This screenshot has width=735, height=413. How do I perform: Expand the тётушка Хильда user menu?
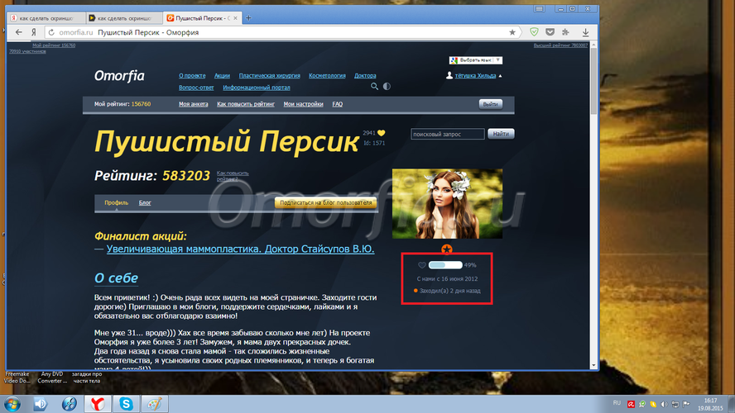(474, 75)
